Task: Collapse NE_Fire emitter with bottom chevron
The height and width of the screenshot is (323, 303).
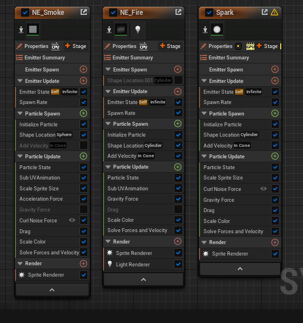Action: pyautogui.click(x=143, y=280)
